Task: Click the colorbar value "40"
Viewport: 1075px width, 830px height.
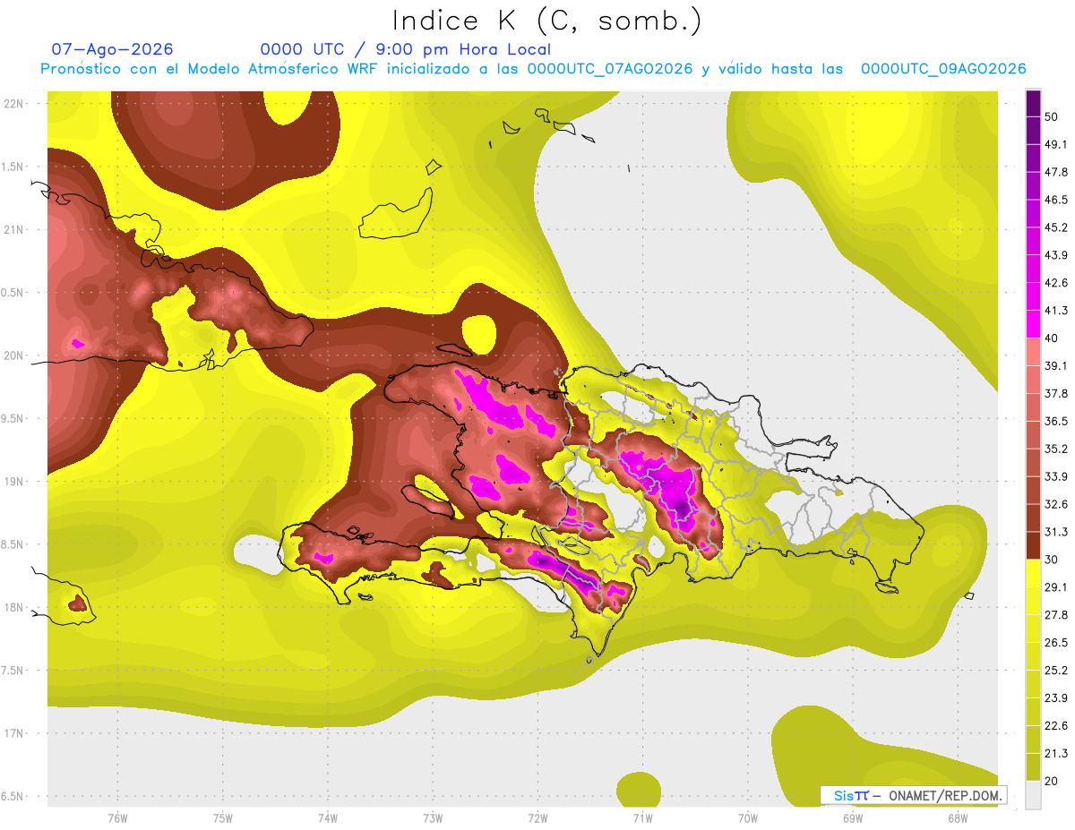Action: tap(1052, 338)
